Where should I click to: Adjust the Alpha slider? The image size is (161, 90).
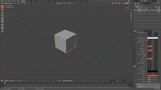pos(153,75)
